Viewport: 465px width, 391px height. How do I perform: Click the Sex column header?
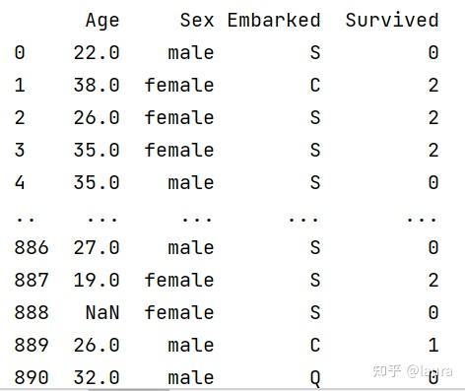[197, 20]
